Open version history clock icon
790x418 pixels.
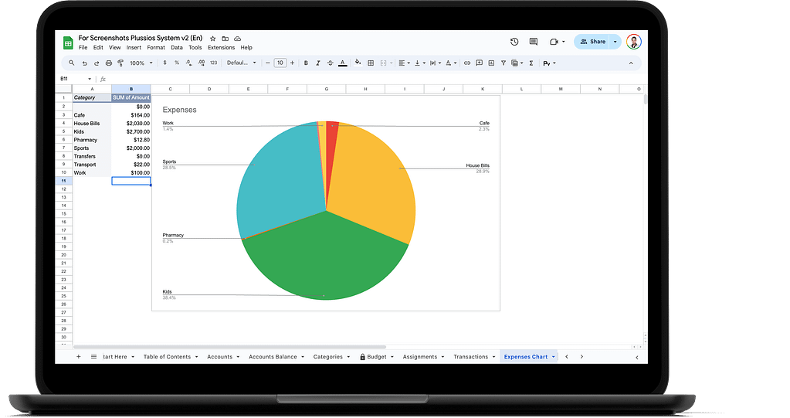pyautogui.click(x=514, y=42)
